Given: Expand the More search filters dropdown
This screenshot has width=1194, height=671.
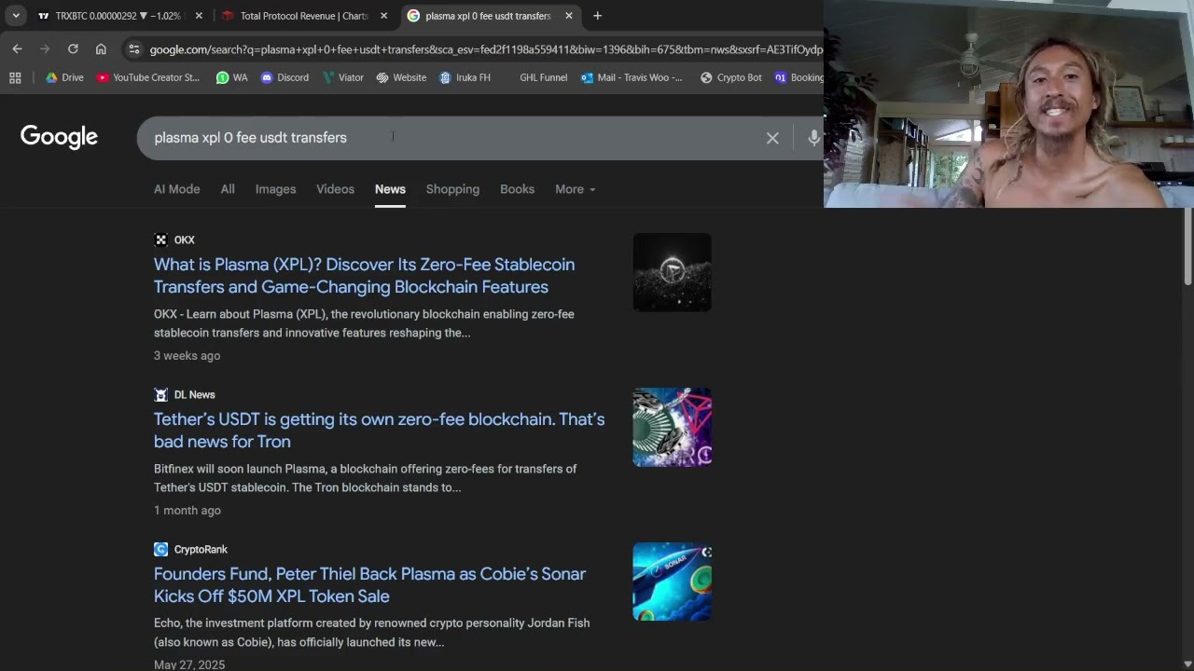Looking at the screenshot, I should (575, 189).
